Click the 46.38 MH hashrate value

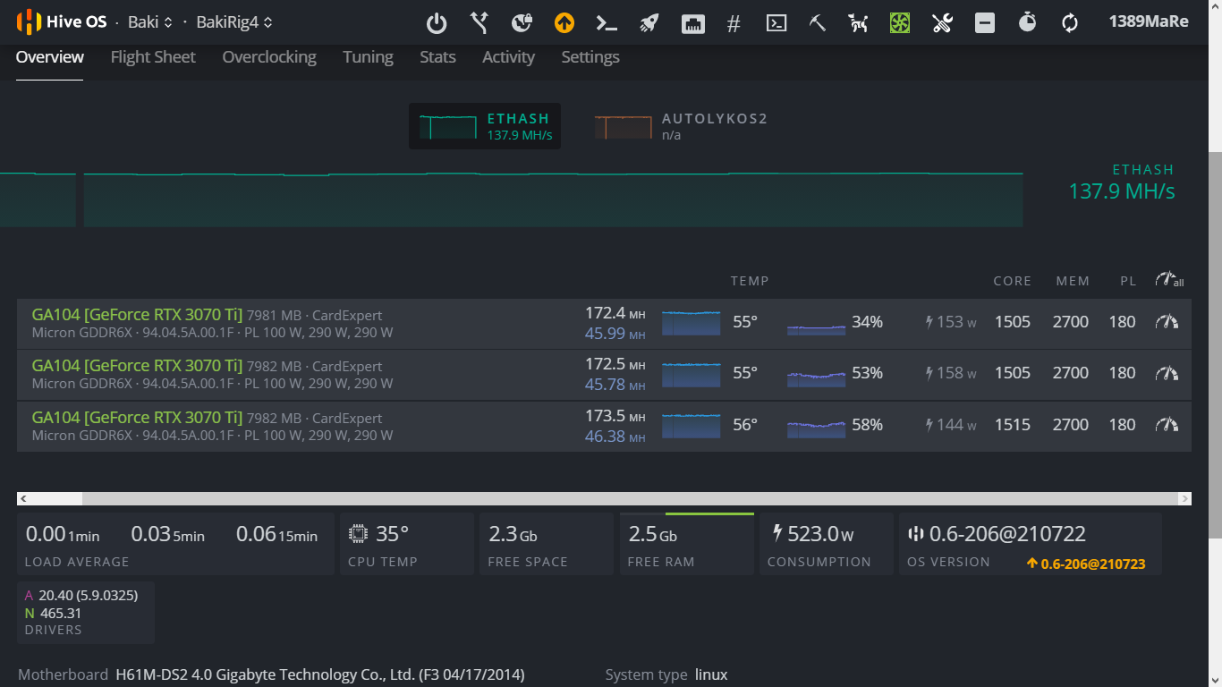tap(615, 437)
